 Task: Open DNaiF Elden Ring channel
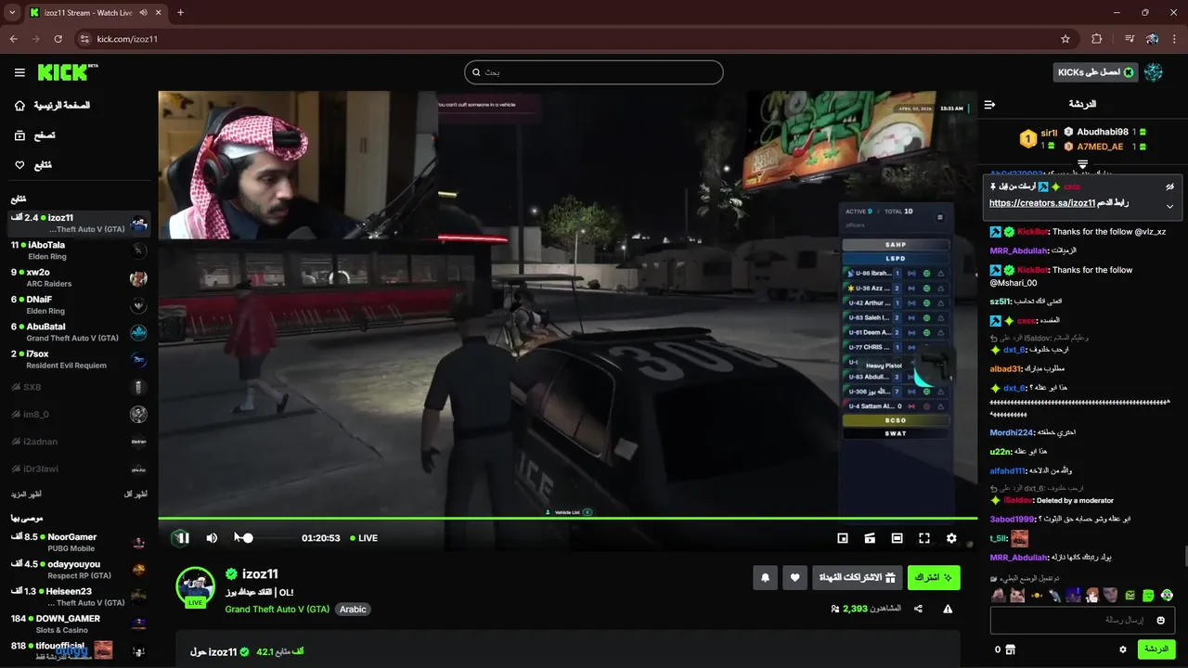(79, 305)
